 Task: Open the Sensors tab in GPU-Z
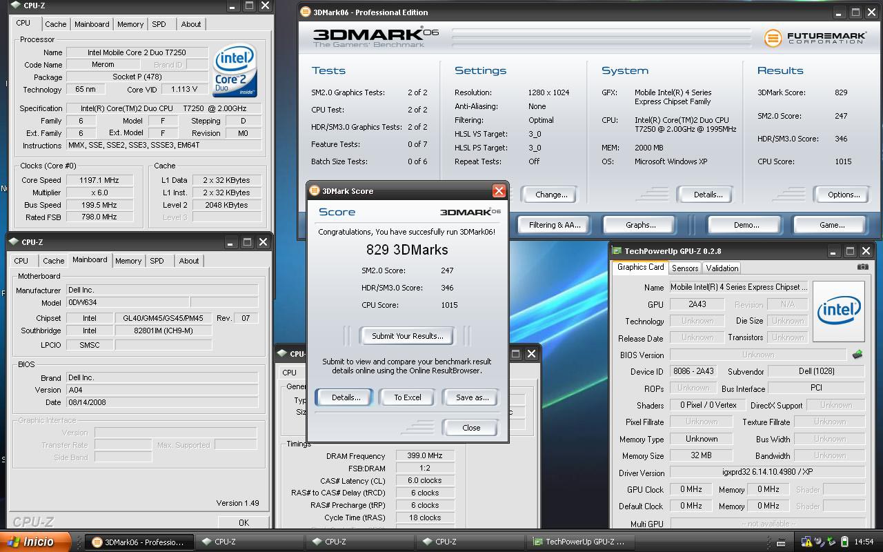point(685,268)
